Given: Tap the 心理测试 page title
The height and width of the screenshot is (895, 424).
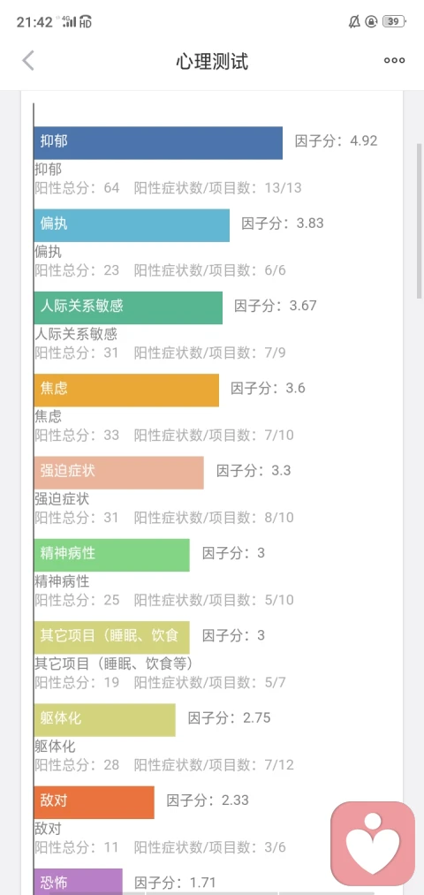Looking at the screenshot, I should click(212, 60).
